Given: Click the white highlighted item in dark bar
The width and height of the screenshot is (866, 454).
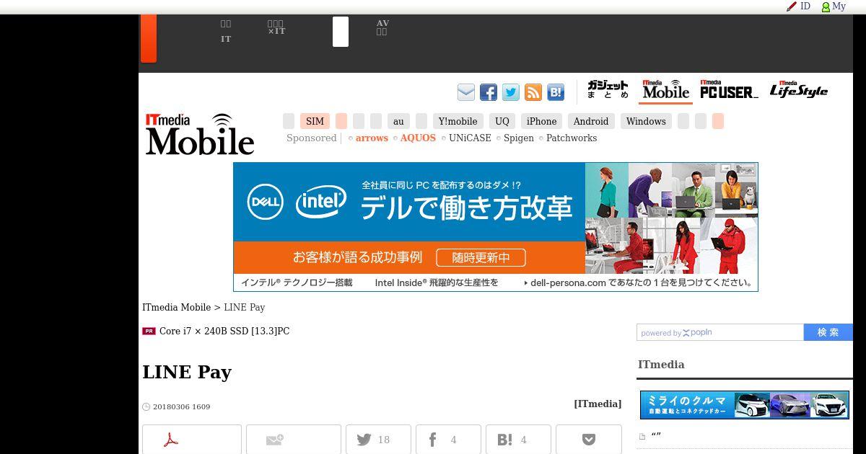Looking at the screenshot, I should pyautogui.click(x=341, y=32).
